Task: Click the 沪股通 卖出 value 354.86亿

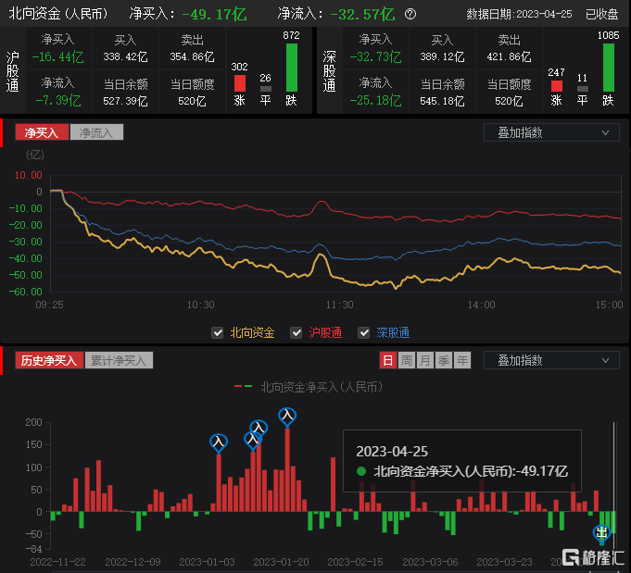Action: pyautogui.click(x=192, y=57)
